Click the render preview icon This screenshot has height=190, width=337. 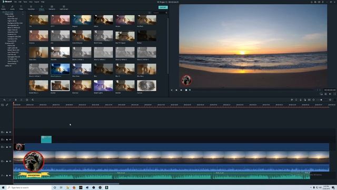coord(292,100)
